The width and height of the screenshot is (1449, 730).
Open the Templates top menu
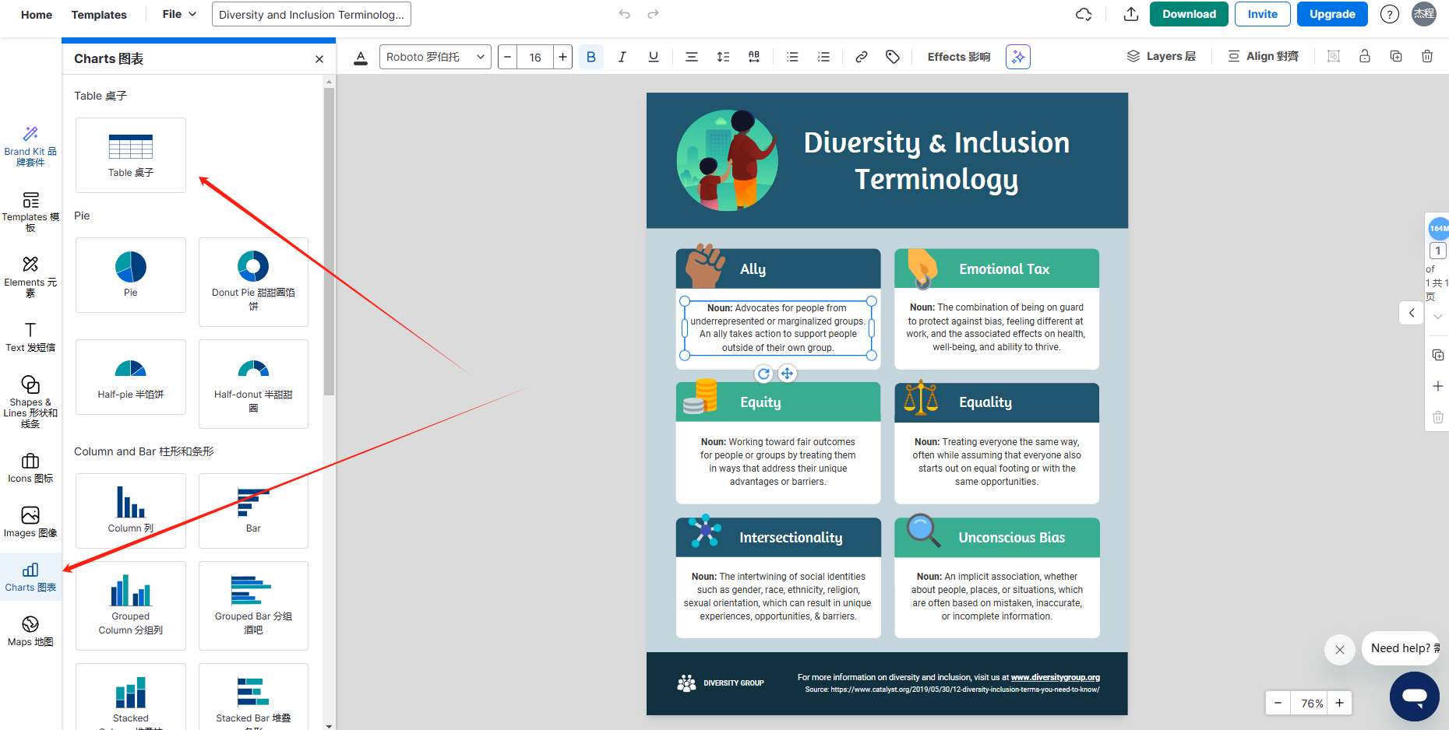[99, 15]
